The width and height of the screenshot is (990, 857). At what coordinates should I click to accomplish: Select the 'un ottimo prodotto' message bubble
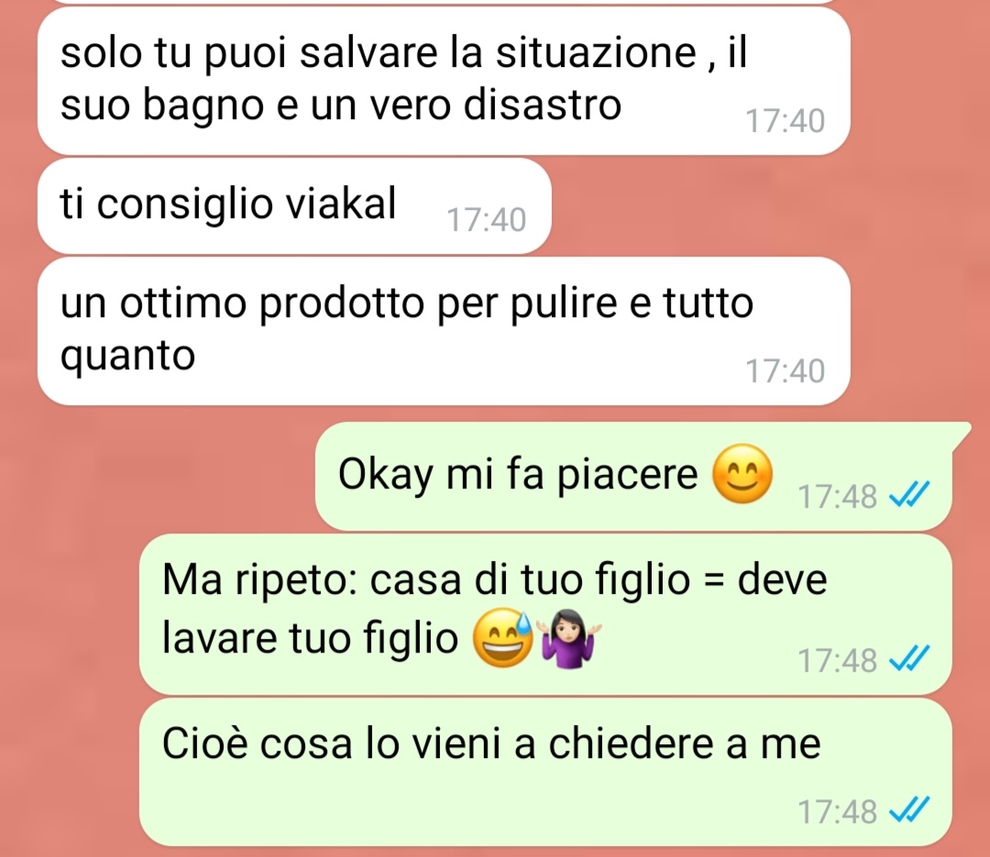pyautogui.click(x=444, y=331)
